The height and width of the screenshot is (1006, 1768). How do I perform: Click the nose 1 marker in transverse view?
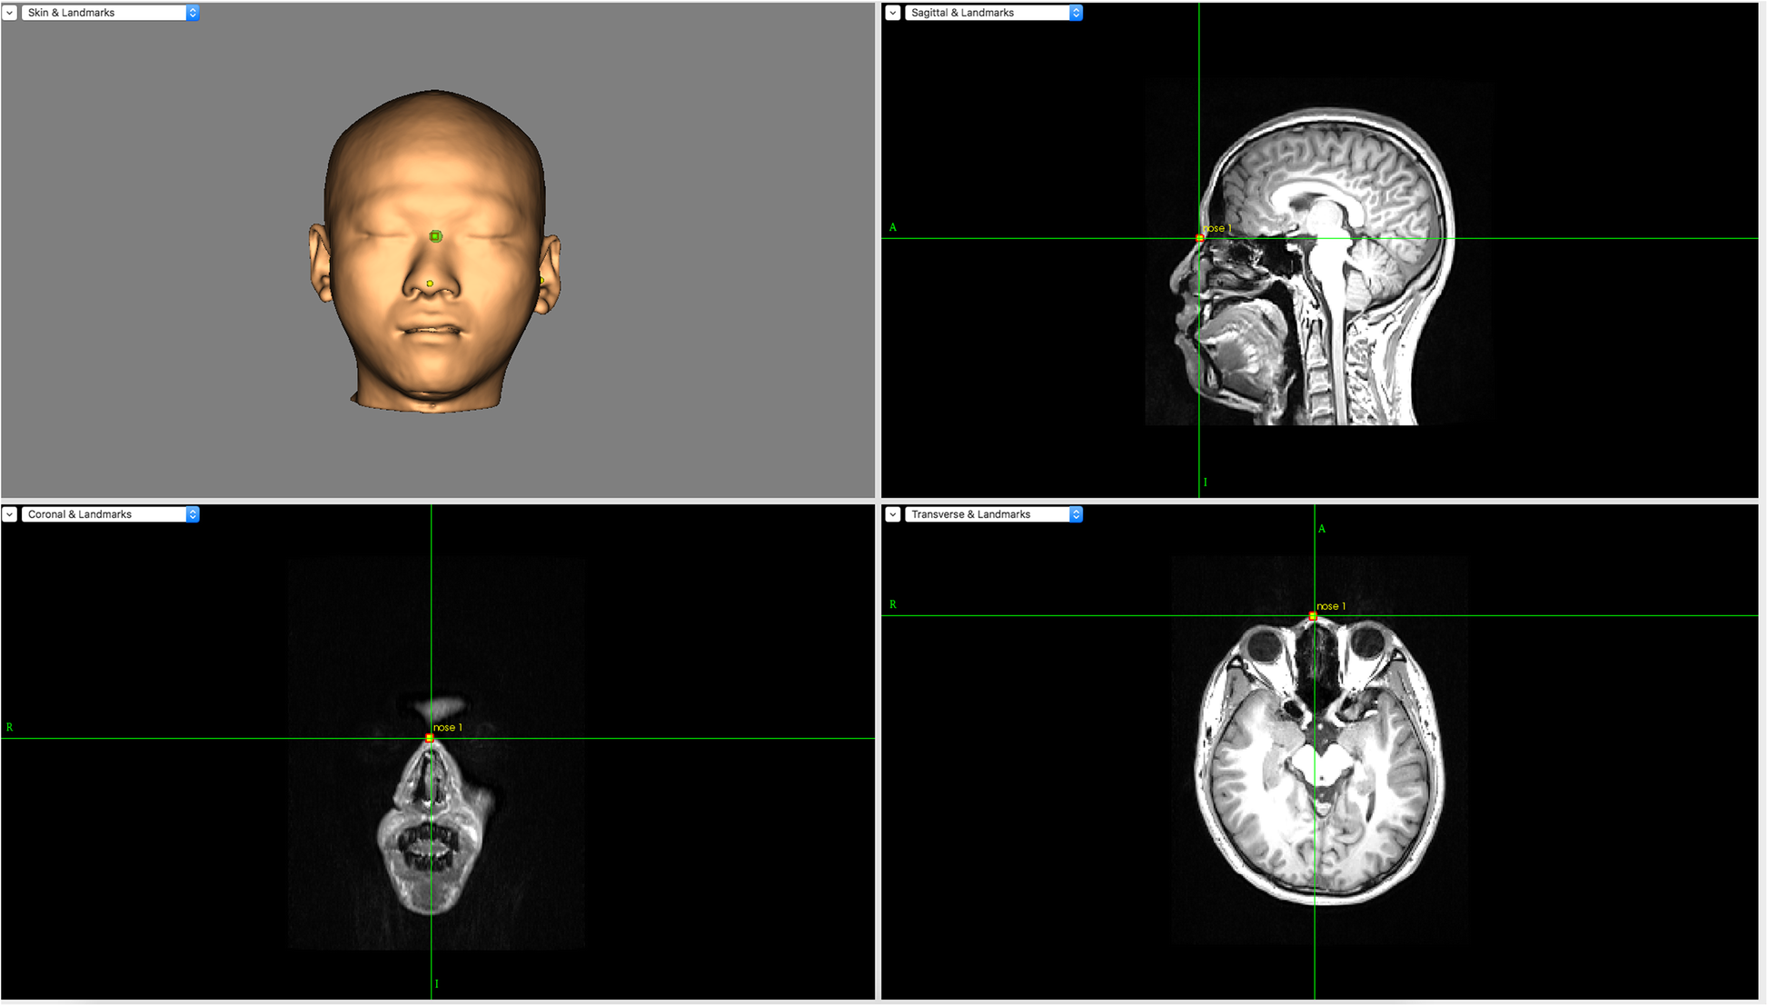[1313, 616]
